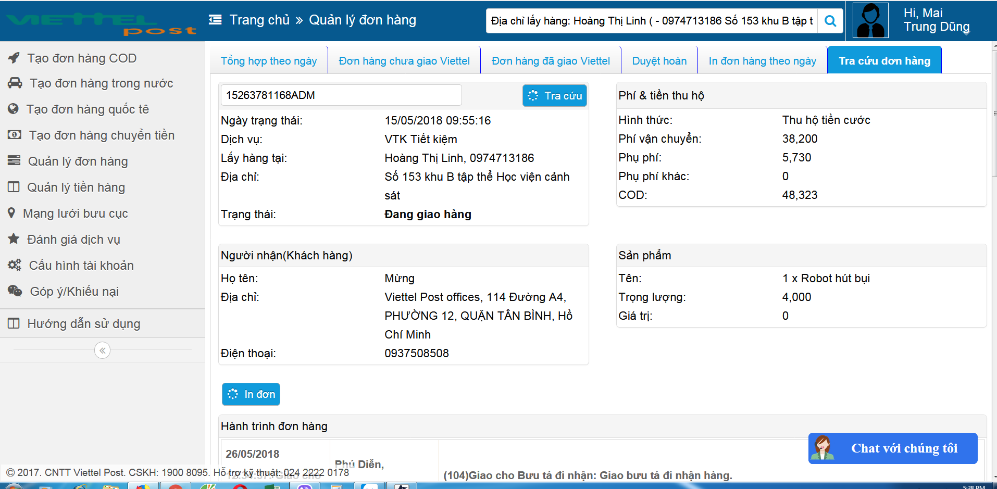This screenshot has height=489, width=997.
Task: Switch to Tổng hợp theo ngày tab
Action: [x=269, y=61]
